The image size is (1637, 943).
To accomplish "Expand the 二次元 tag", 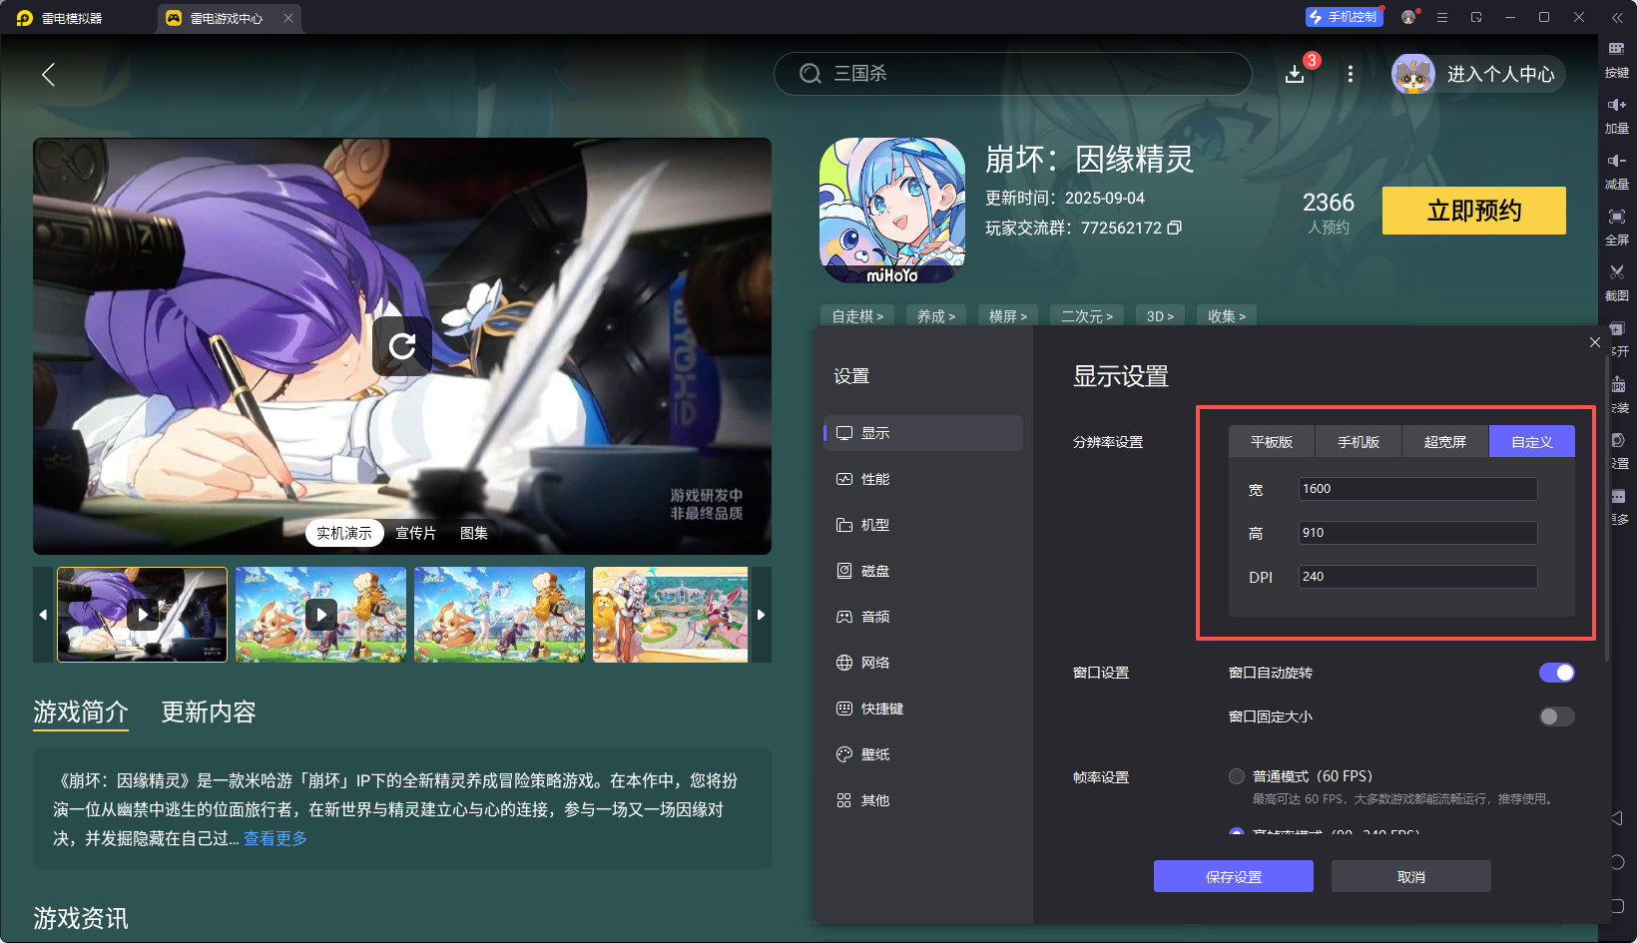I will [1087, 316].
